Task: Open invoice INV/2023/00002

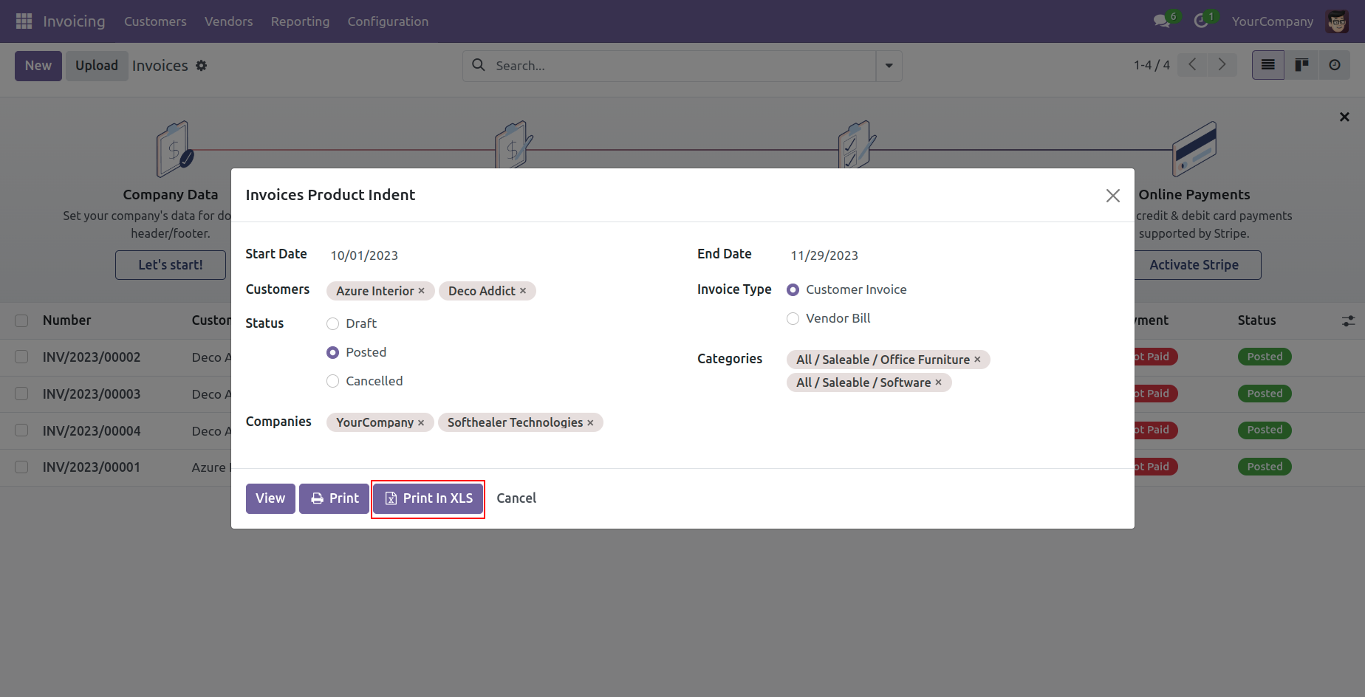Action: (92, 357)
